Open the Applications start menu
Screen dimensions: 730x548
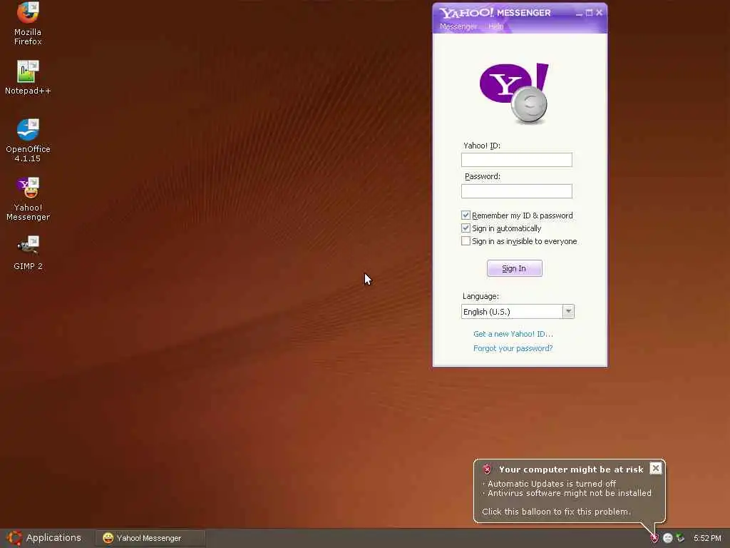pyautogui.click(x=44, y=538)
